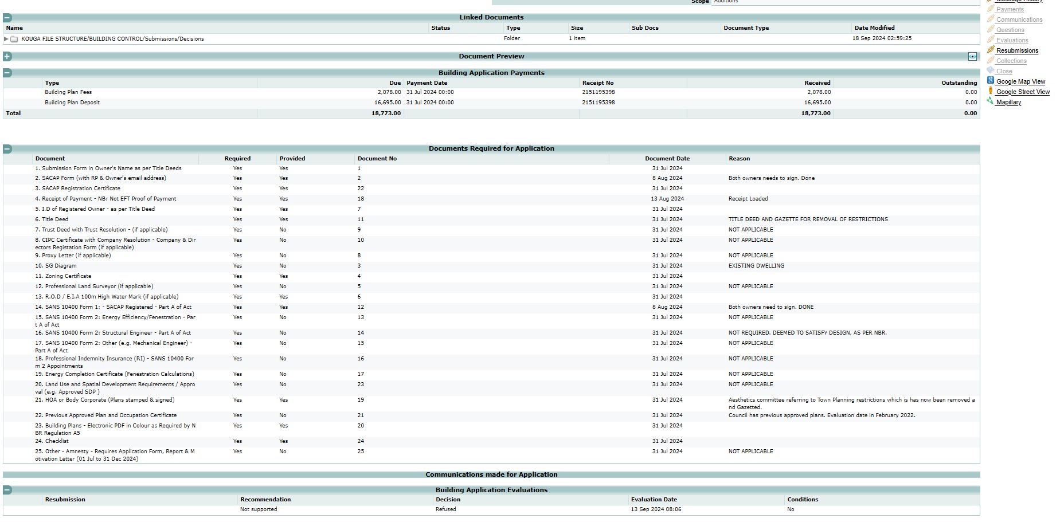
Task: Click '11. Zoning Certificate' document row
Action: point(63,276)
